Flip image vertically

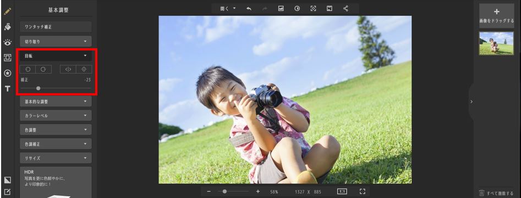click(84, 69)
